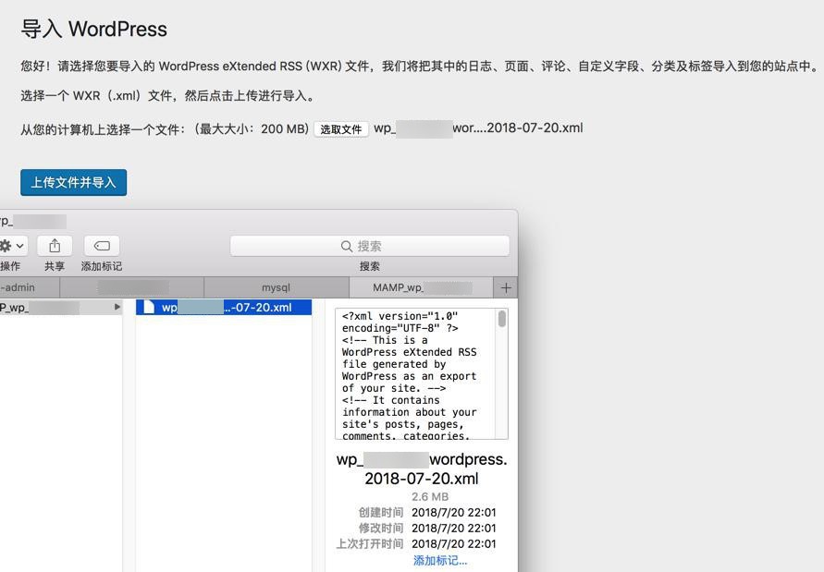
Task: Click the 上次打开时间 2018/7/20 22:01 value
Action: tap(453, 544)
